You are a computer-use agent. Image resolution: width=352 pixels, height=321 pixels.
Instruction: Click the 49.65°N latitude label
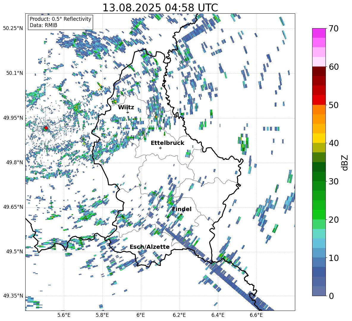pos(13,207)
